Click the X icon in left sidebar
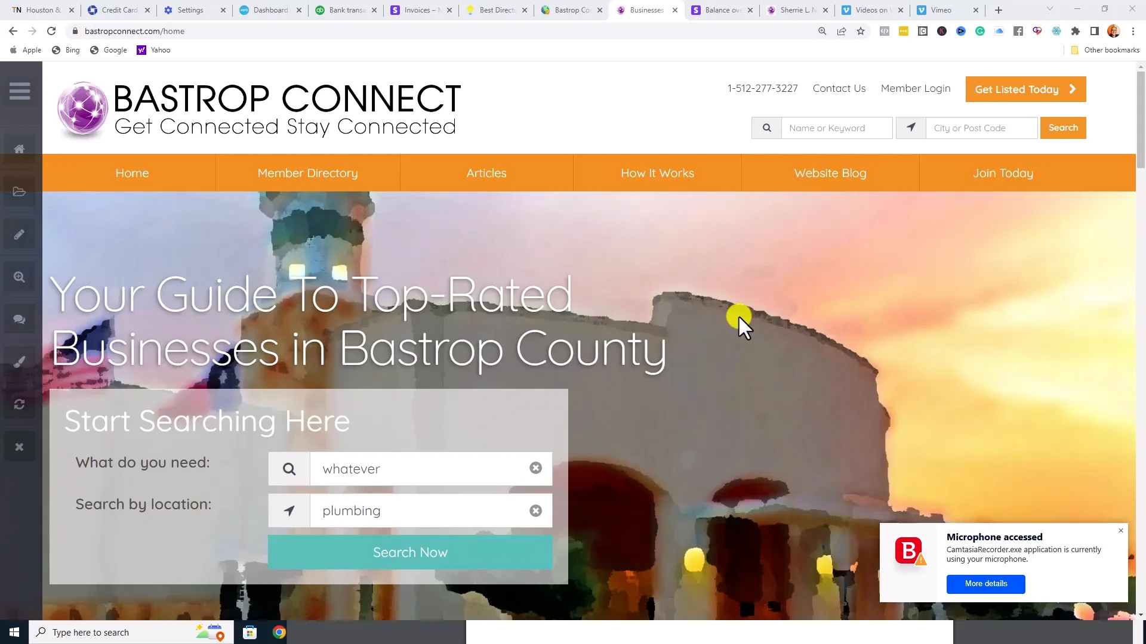The image size is (1146, 644). click(x=19, y=447)
